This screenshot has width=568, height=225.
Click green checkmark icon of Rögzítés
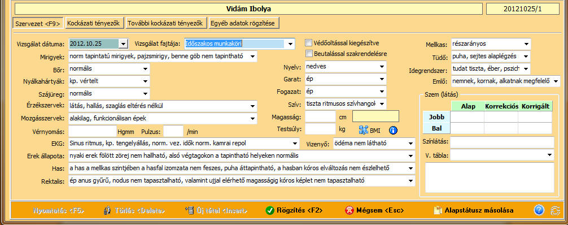pyautogui.click(x=269, y=210)
